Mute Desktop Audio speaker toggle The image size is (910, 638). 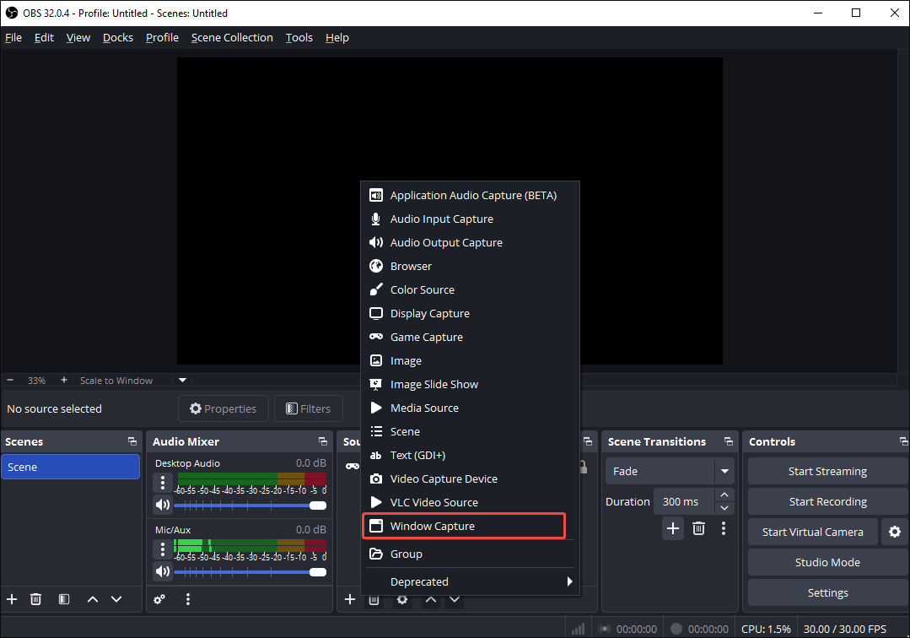pyautogui.click(x=162, y=505)
